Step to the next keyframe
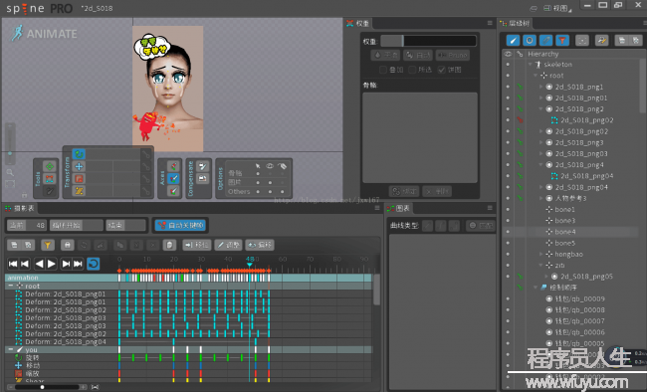 click(x=66, y=264)
